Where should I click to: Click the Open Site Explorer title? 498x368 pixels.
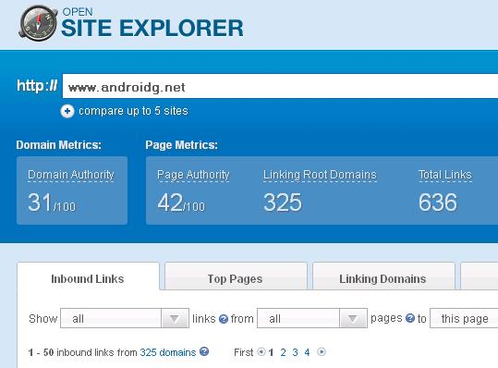[152, 23]
